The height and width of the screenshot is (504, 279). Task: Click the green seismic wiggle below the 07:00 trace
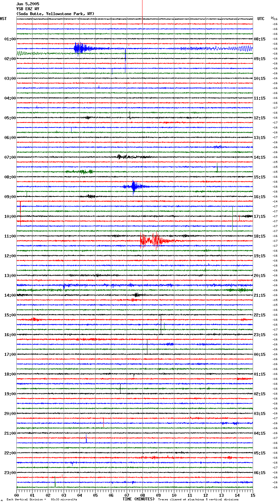click(80, 172)
